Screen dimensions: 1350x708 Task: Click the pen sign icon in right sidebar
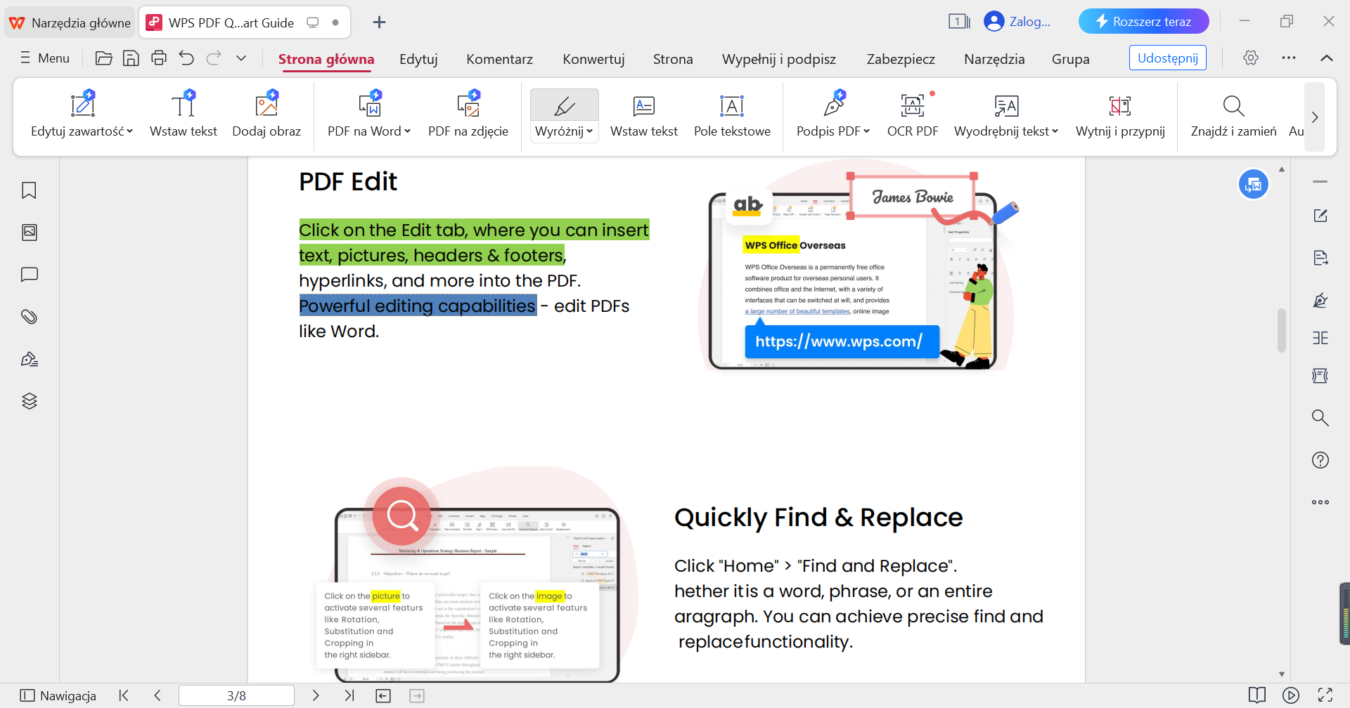tap(1320, 300)
